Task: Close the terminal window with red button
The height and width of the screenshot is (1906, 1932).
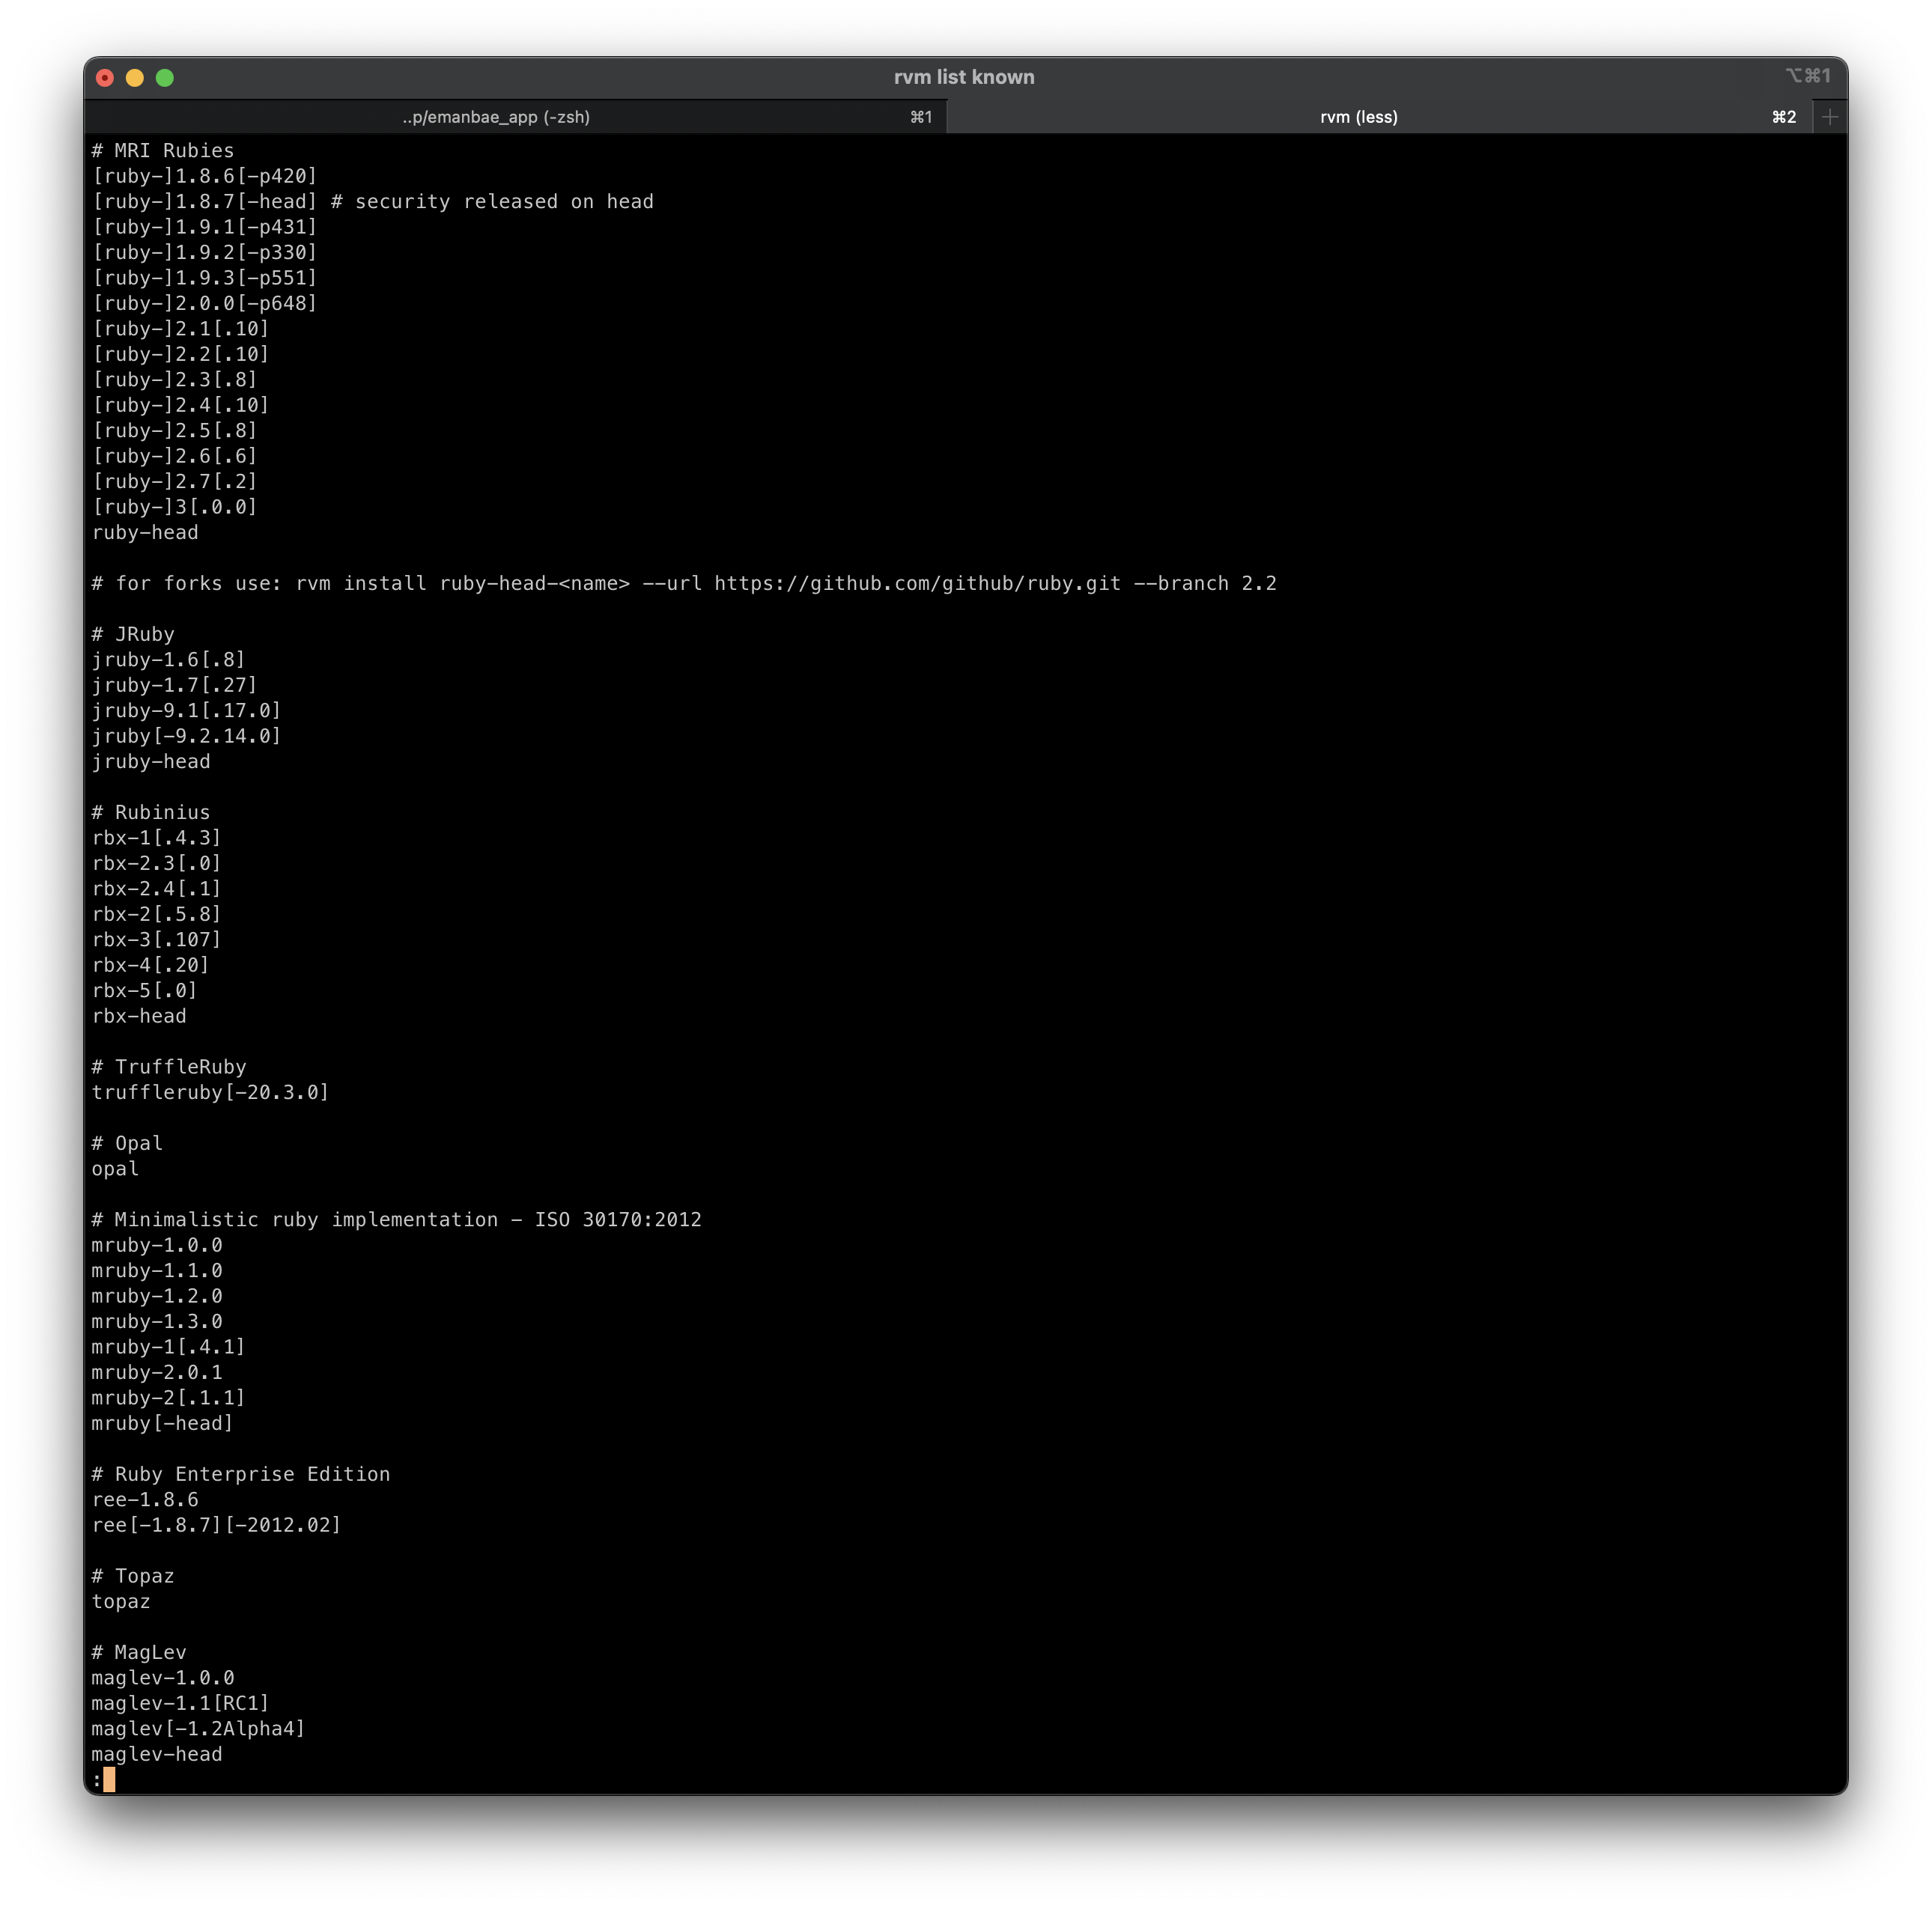Action: (105, 78)
